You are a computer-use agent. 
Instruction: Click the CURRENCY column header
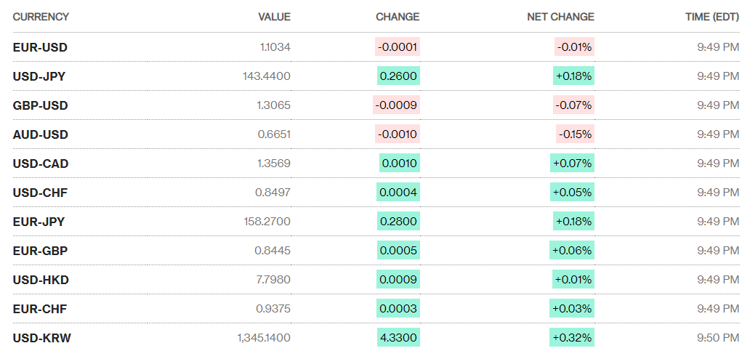[x=41, y=17]
